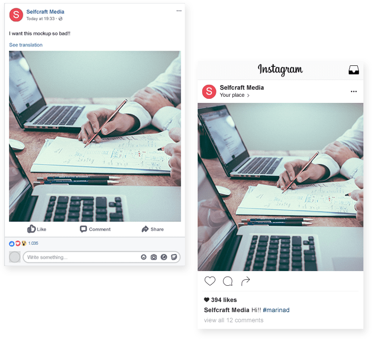Open Facebook post photo thumbnail
372x339 pixels.
95,136
